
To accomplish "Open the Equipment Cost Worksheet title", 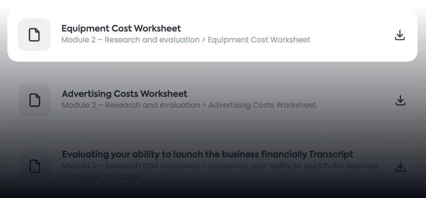I will point(121,29).
